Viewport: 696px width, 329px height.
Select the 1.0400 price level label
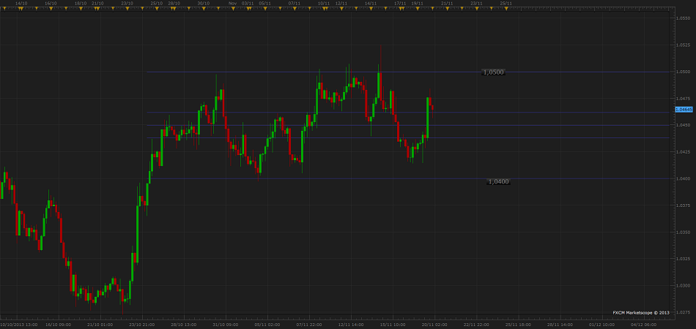(x=497, y=181)
